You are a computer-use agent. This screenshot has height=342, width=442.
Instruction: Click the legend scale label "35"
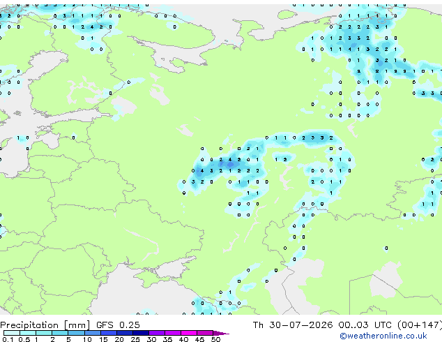pyautogui.click(x=167, y=339)
